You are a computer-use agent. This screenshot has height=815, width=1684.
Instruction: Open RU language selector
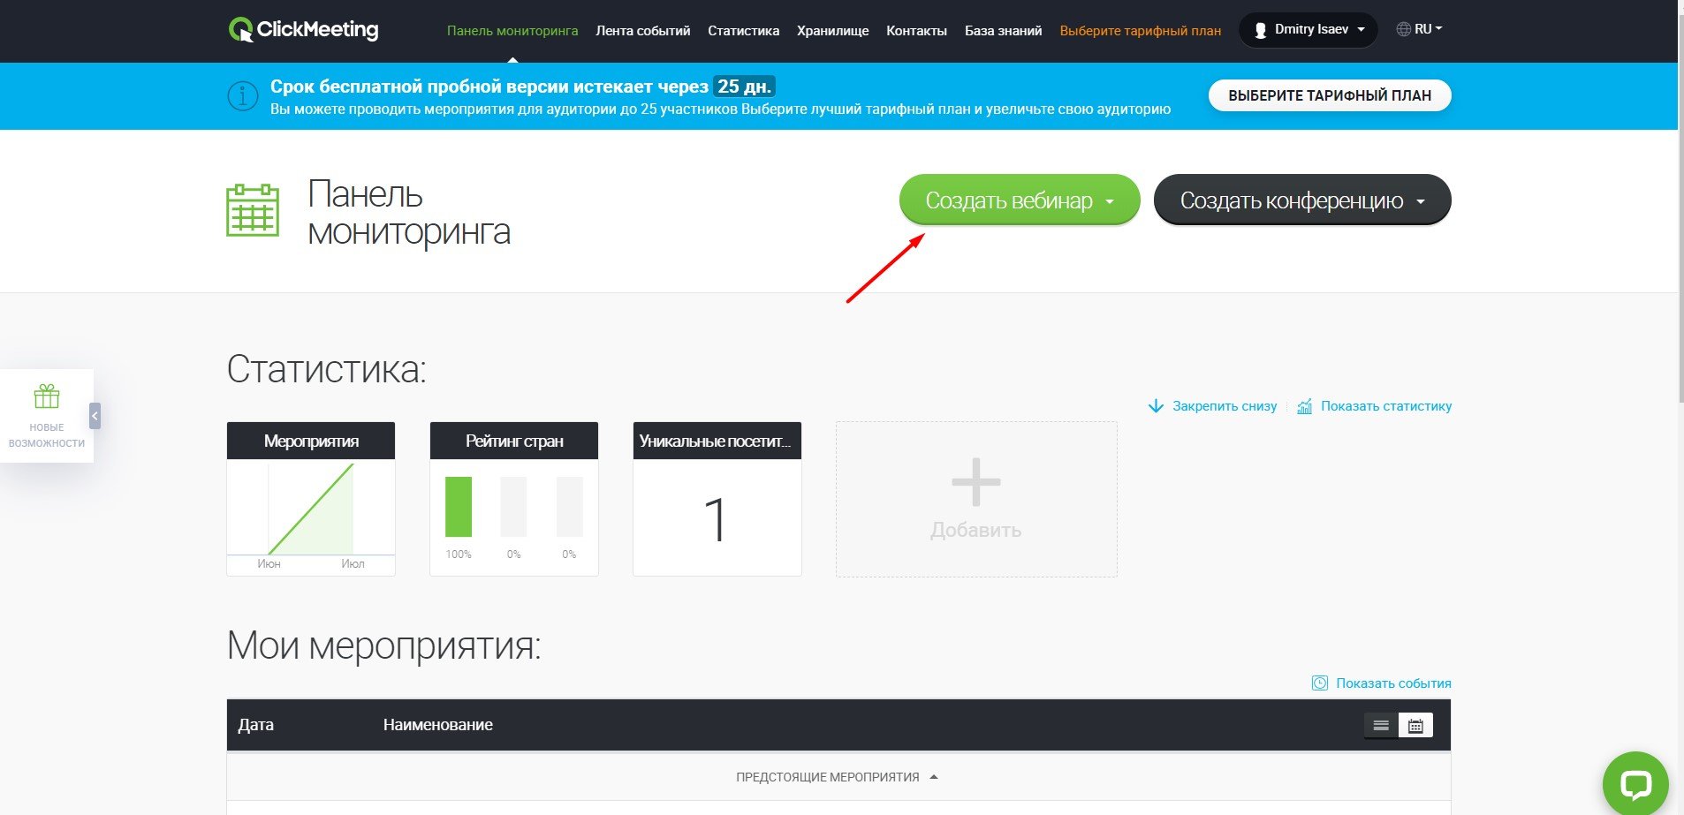(1419, 29)
